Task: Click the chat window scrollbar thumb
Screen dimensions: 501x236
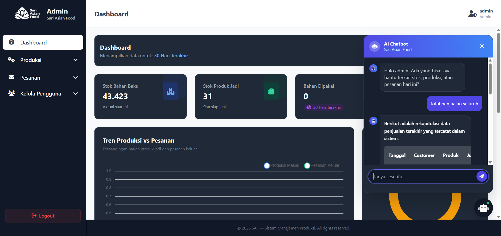Action: 490,79
